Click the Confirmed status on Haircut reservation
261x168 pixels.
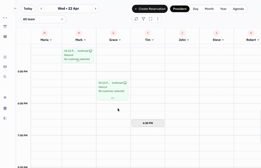(117, 83)
